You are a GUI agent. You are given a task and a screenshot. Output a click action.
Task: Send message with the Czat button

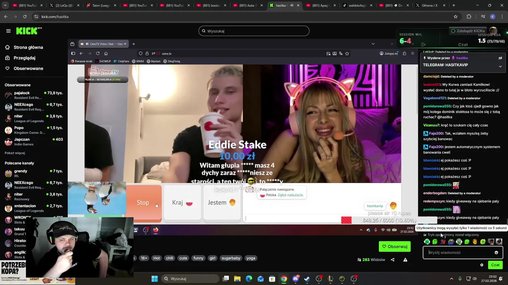coord(495,265)
